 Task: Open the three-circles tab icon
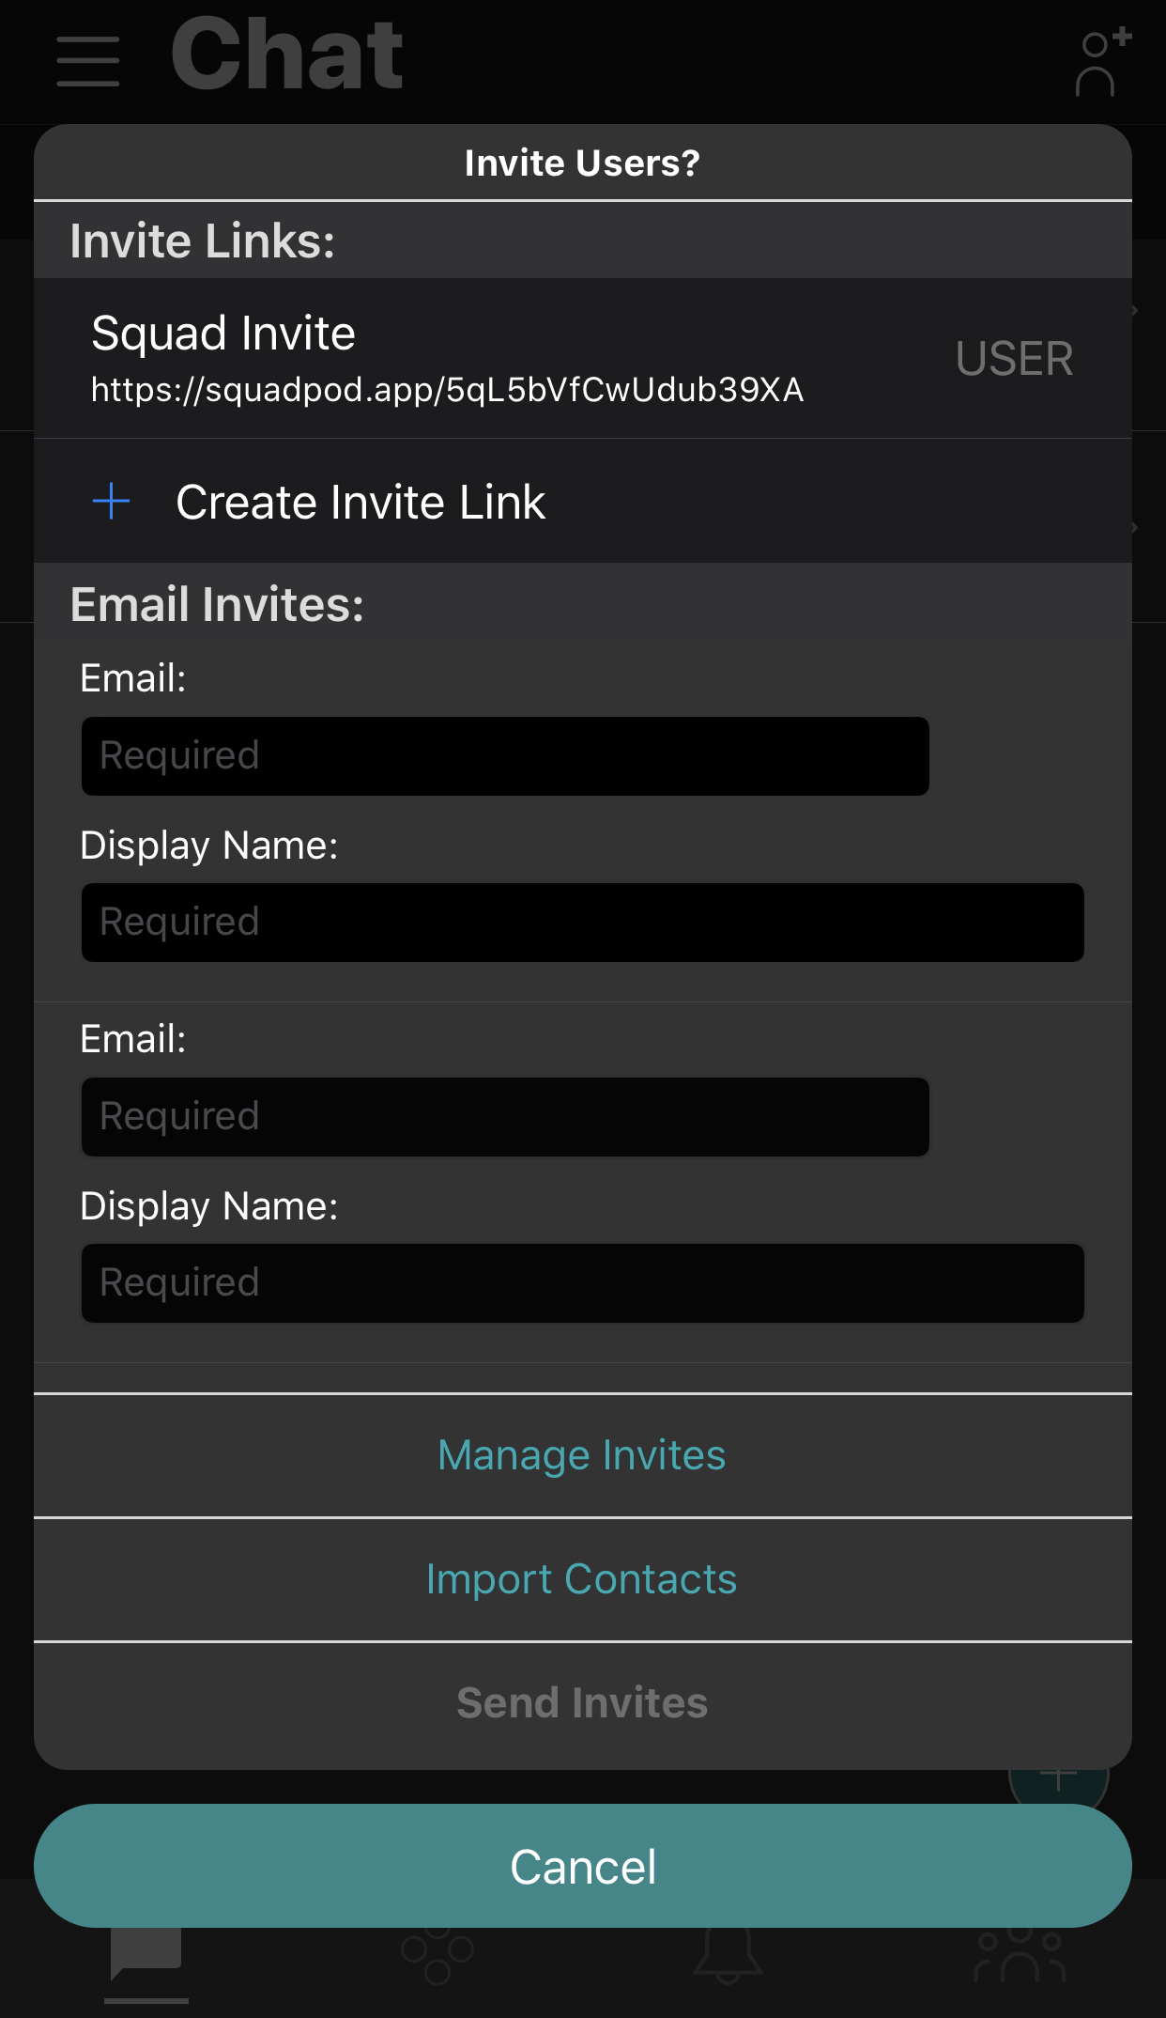point(437,1956)
